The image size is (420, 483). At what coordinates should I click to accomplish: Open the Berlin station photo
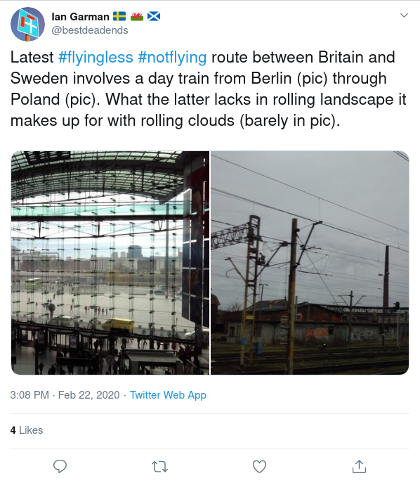click(x=110, y=263)
